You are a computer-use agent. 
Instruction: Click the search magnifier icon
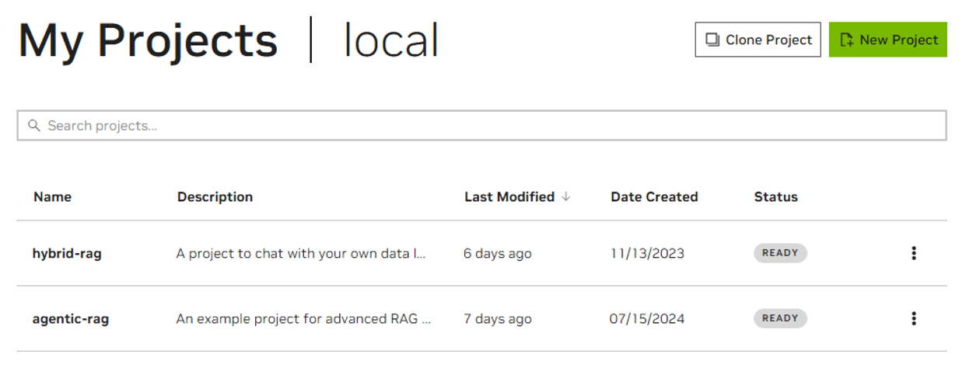click(x=34, y=125)
